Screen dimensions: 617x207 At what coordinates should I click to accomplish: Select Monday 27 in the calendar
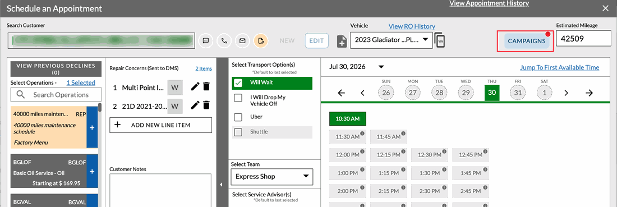coord(412,93)
